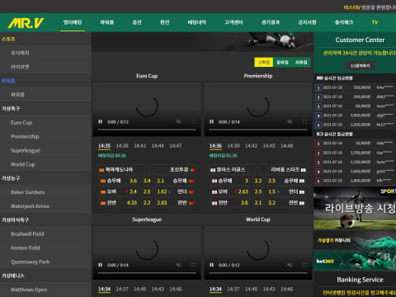Select the 2.4 over odds for Euro Cup
Viewport: 396px width, 297px height.
click(x=131, y=191)
